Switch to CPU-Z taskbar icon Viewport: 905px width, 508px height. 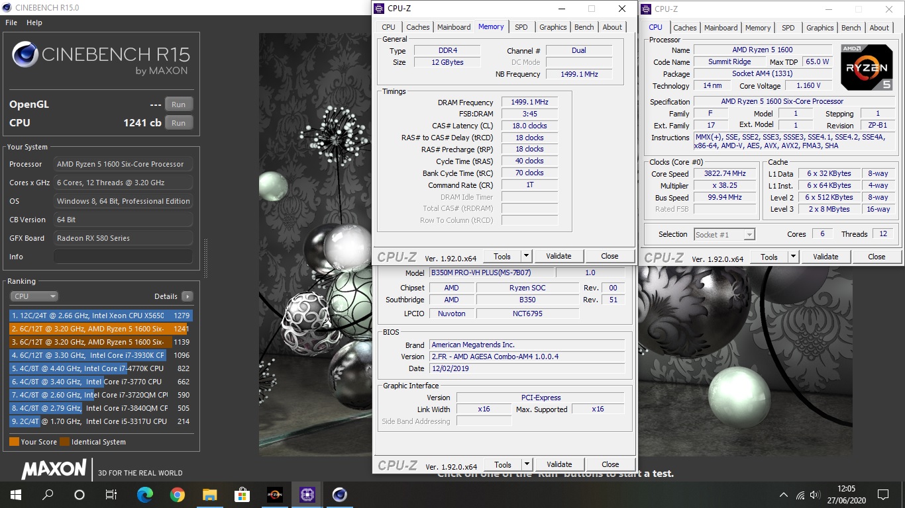point(307,495)
